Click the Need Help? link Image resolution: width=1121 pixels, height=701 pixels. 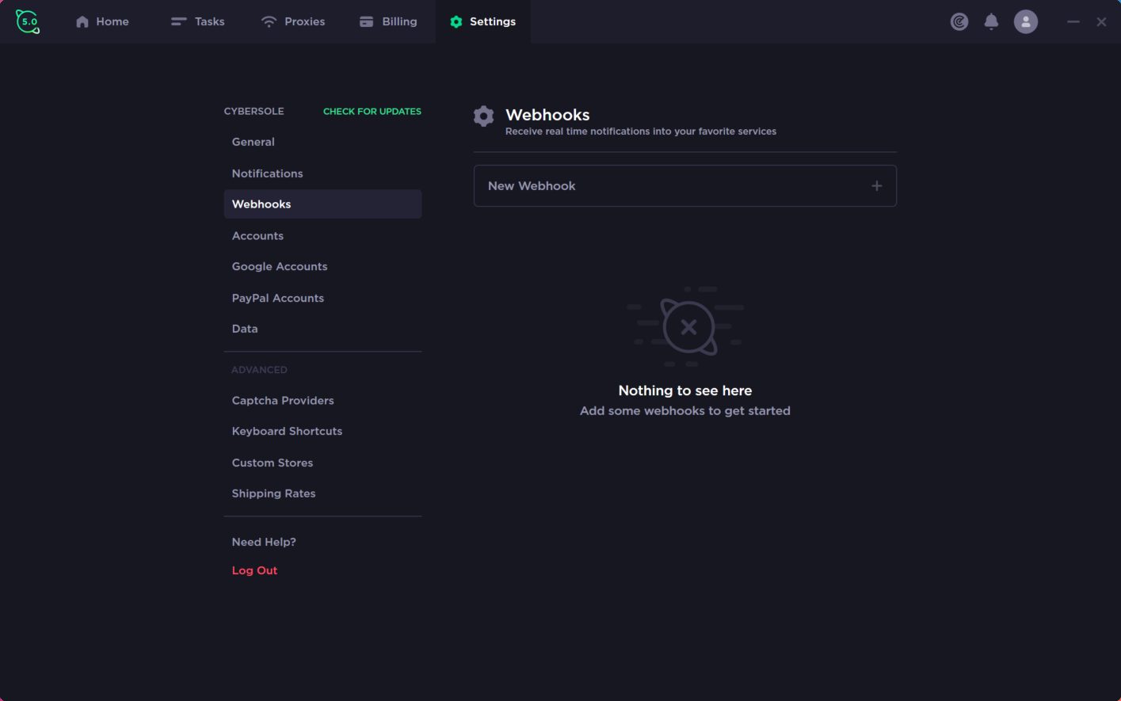point(264,542)
